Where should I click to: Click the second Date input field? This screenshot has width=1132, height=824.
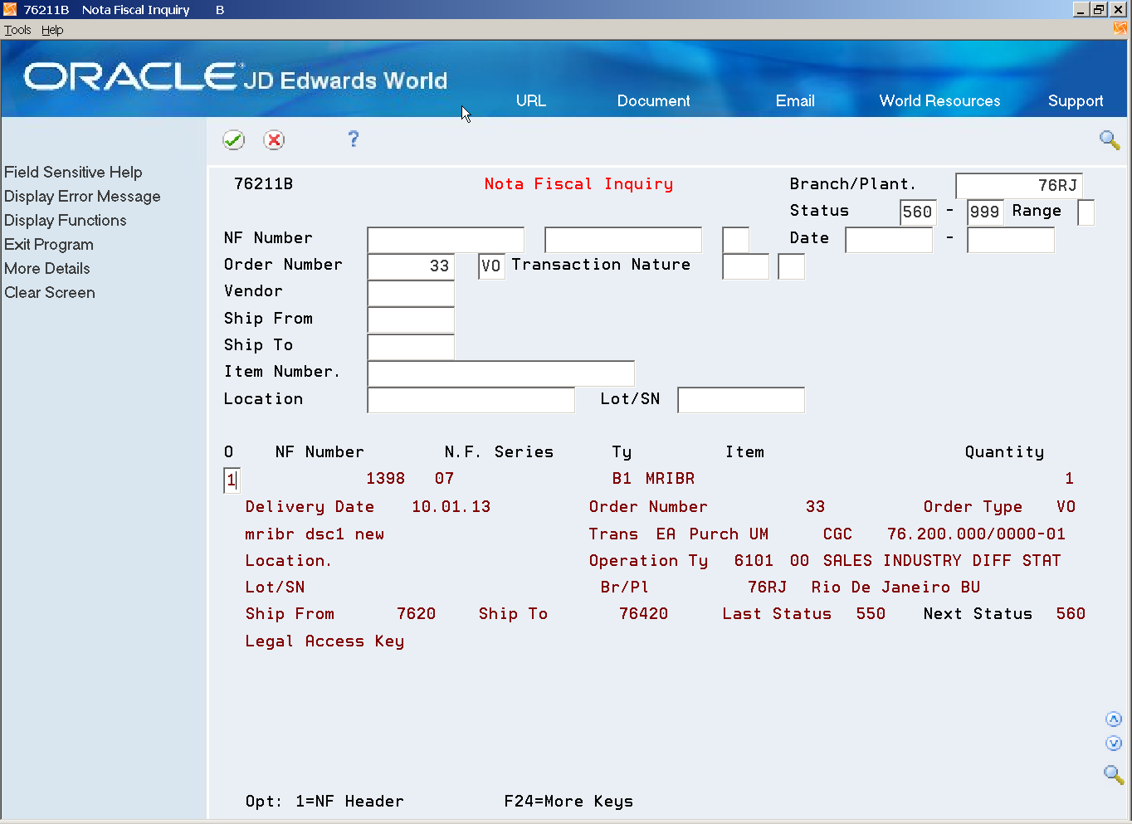(x=1011, y=240)
